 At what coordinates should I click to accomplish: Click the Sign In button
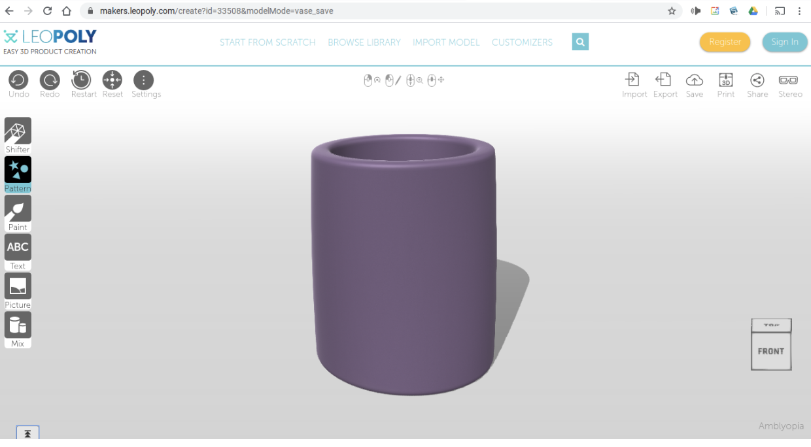[785, 42]
